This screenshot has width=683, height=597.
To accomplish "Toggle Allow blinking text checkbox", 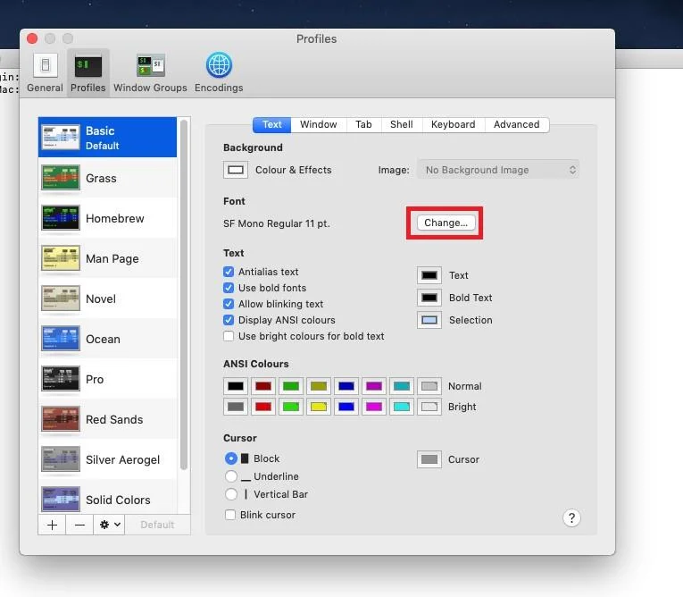I will [229, 304].
